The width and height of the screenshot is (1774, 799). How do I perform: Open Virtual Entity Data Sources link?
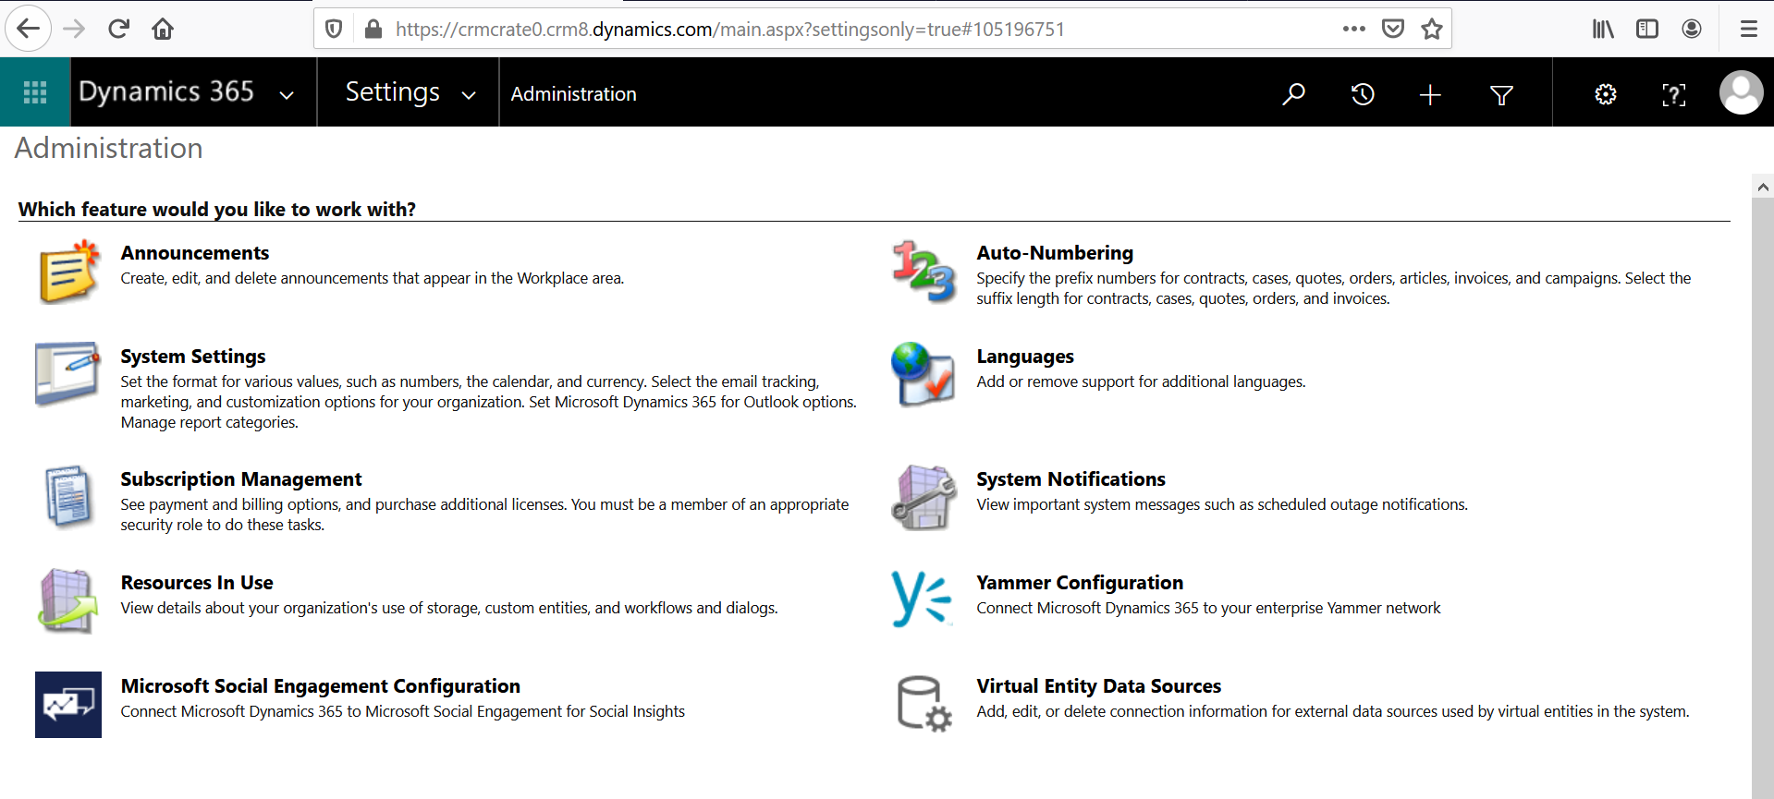1098,686
